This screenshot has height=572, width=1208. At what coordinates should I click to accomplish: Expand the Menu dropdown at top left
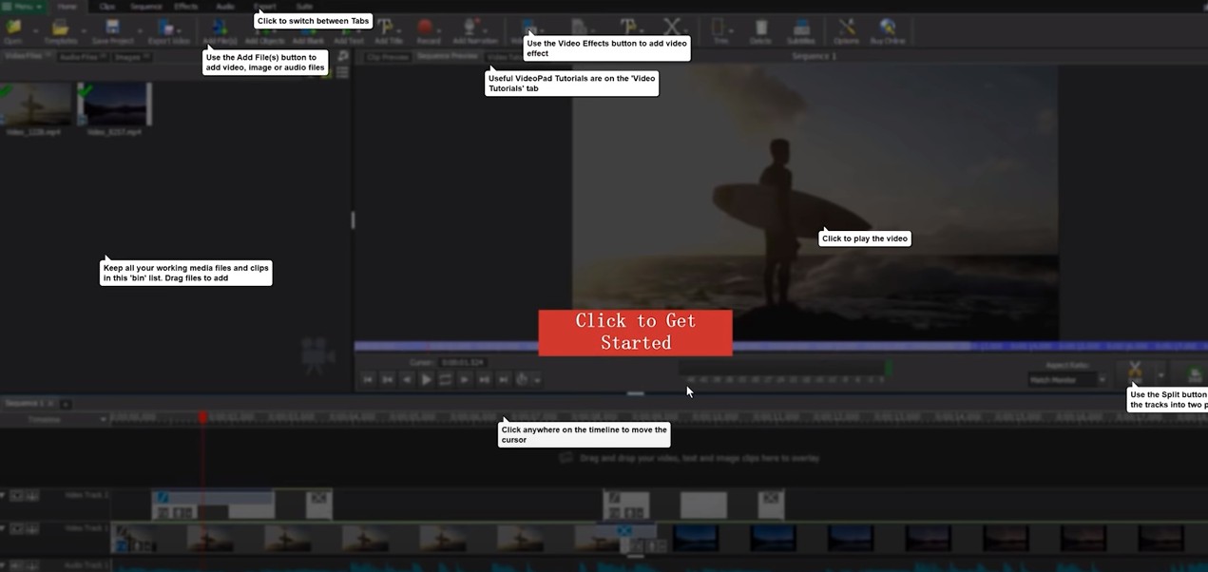[25, 7]
